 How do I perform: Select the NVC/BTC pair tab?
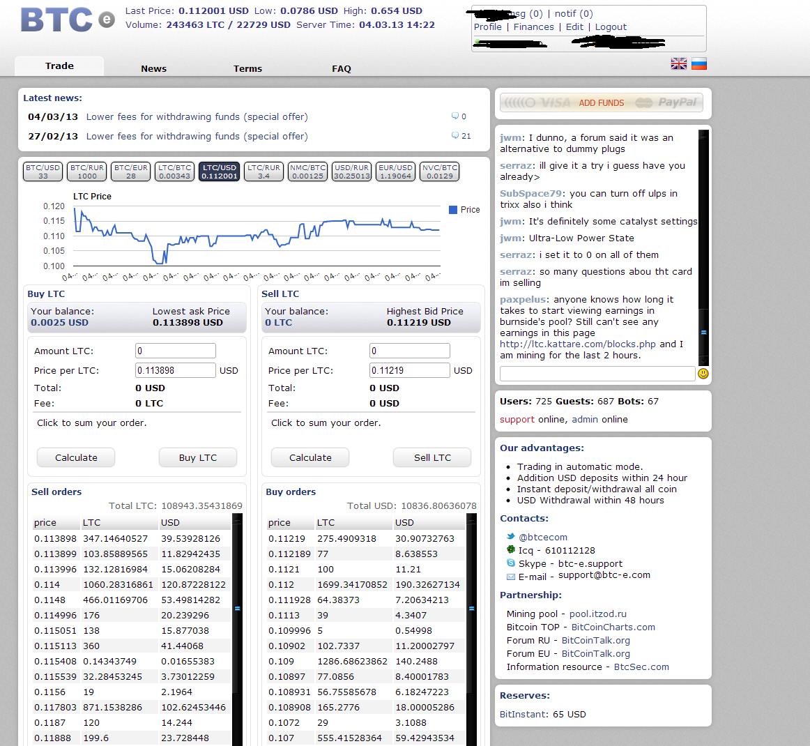[440, 172]
